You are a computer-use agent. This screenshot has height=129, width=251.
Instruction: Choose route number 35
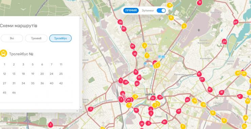pos(33,83)
